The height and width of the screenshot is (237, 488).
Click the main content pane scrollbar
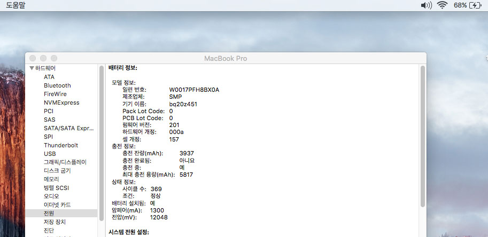[x=422, y=133]
